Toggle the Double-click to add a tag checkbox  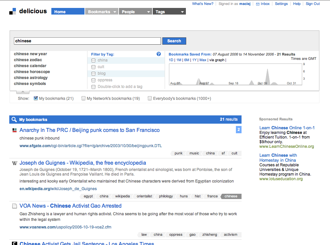93,87
